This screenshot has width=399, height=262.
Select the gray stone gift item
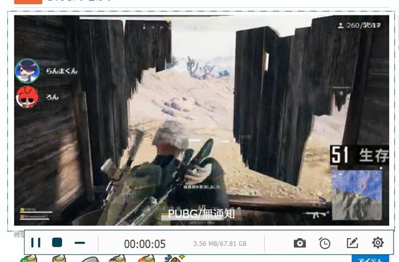(90, 259)
